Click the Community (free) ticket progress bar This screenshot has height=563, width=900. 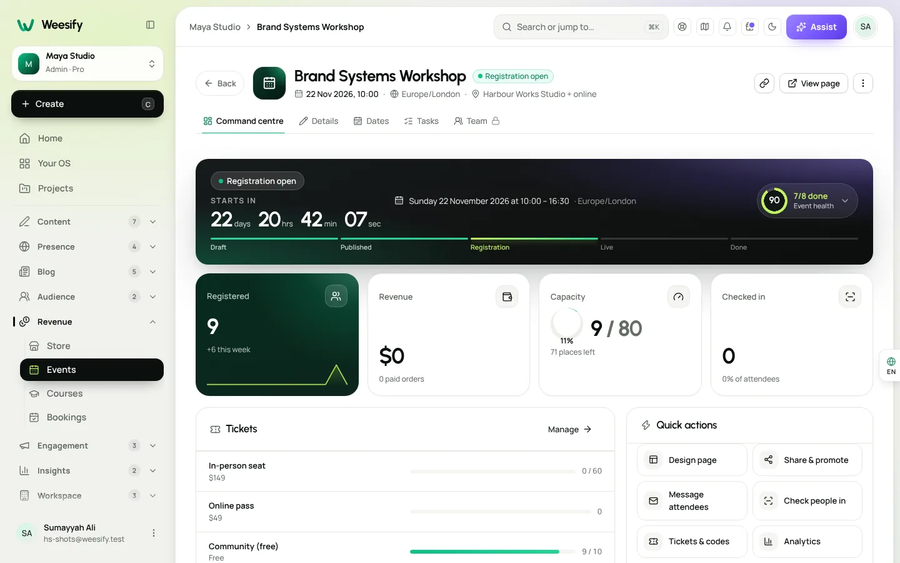(x=492, y=552)
